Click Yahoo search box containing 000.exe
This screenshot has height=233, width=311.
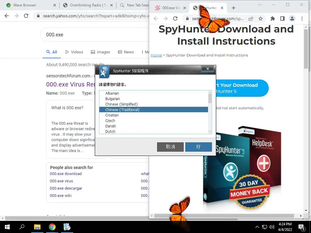coord(95,35)
